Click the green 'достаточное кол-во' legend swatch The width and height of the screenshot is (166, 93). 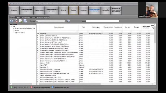(11, 87)
